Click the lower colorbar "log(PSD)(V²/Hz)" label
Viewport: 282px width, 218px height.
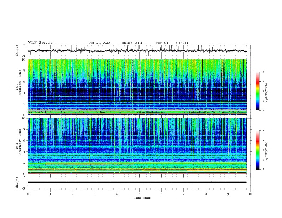tap(266, 152)
